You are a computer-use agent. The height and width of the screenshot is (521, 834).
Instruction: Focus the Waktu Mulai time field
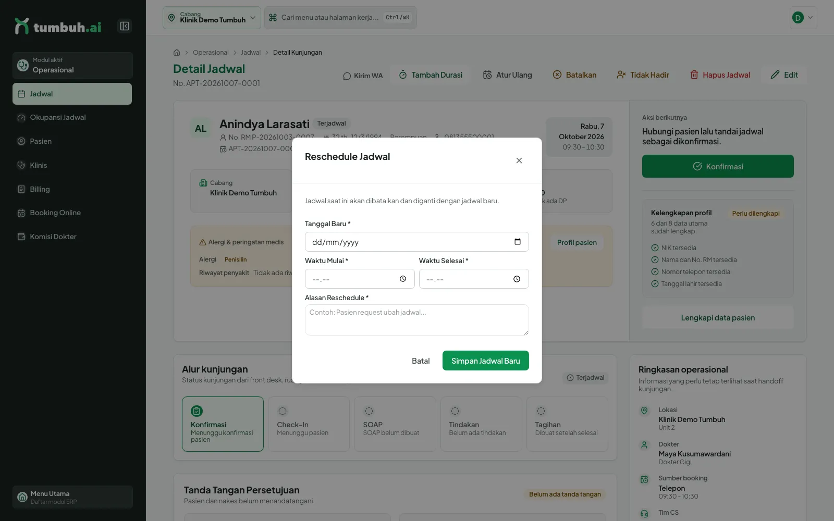(360, 279)
